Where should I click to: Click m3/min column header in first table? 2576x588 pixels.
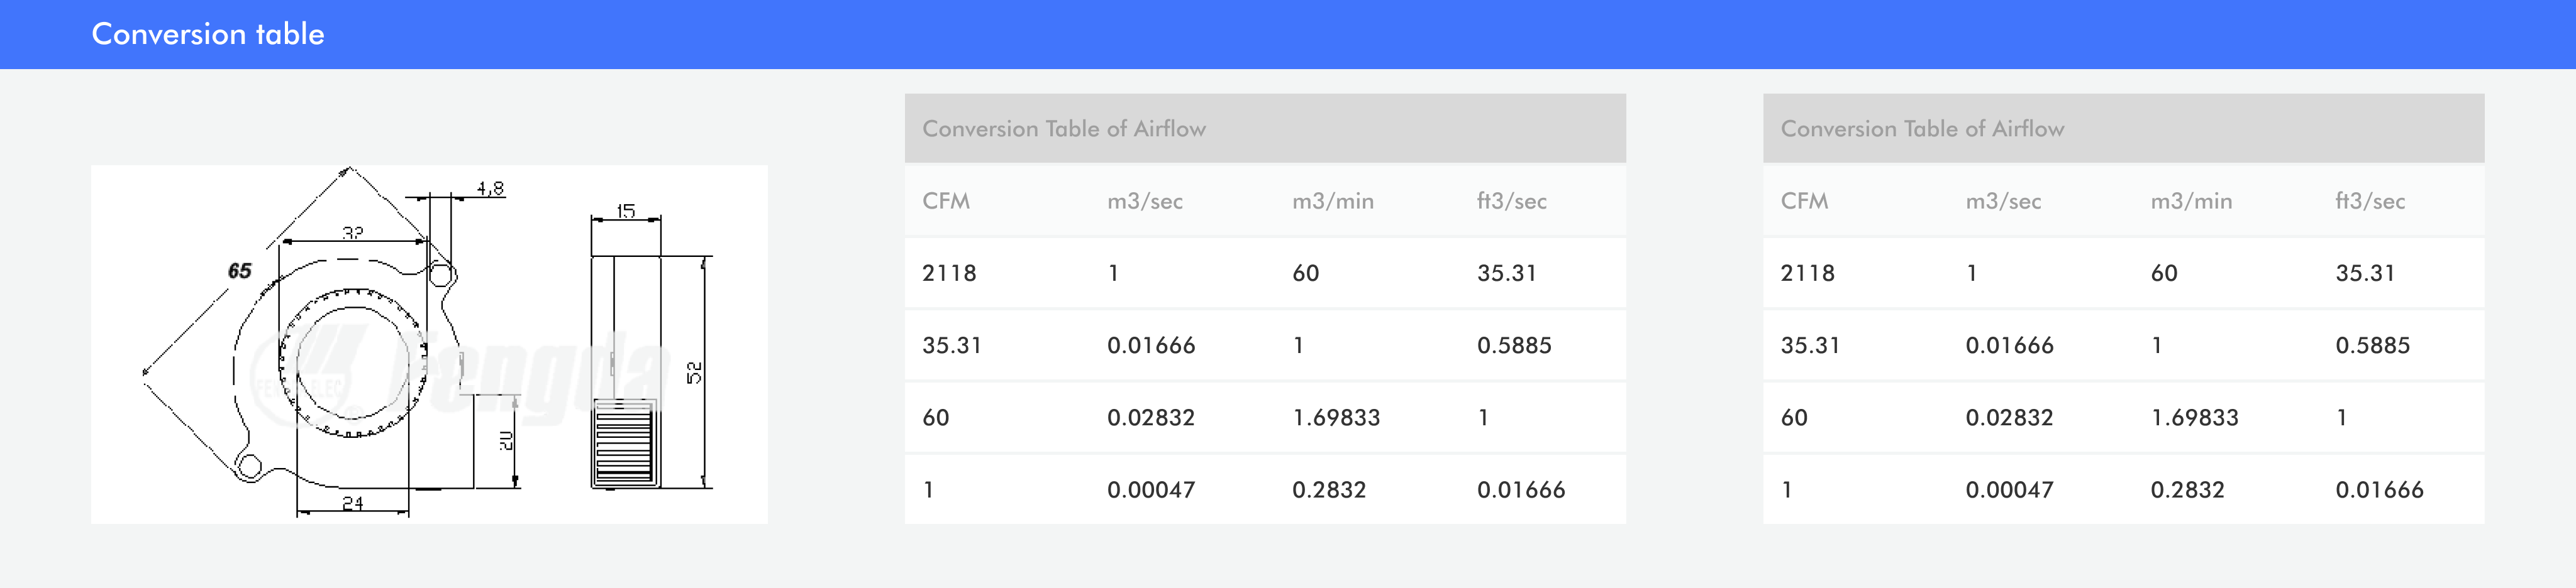click(1333, 200)
